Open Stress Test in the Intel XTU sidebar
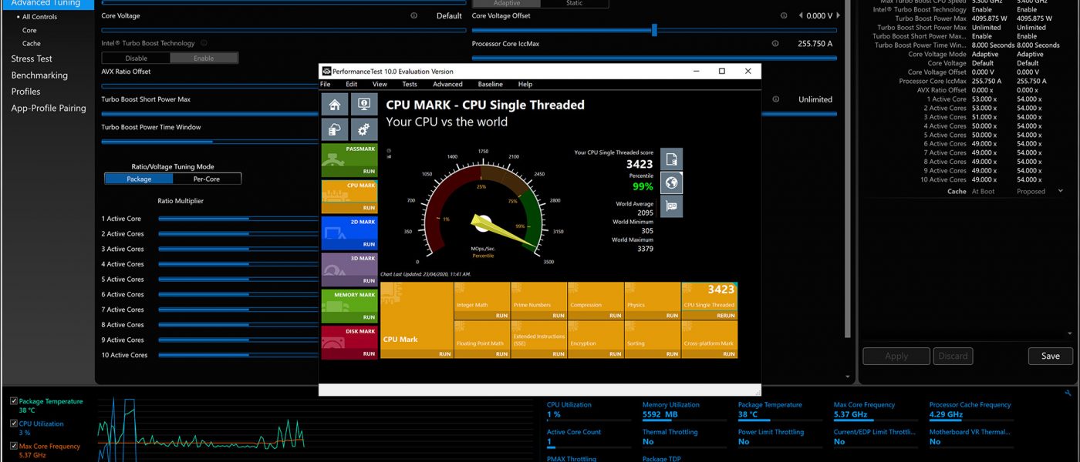The image size is (1080, 462). tap(32, 59)
